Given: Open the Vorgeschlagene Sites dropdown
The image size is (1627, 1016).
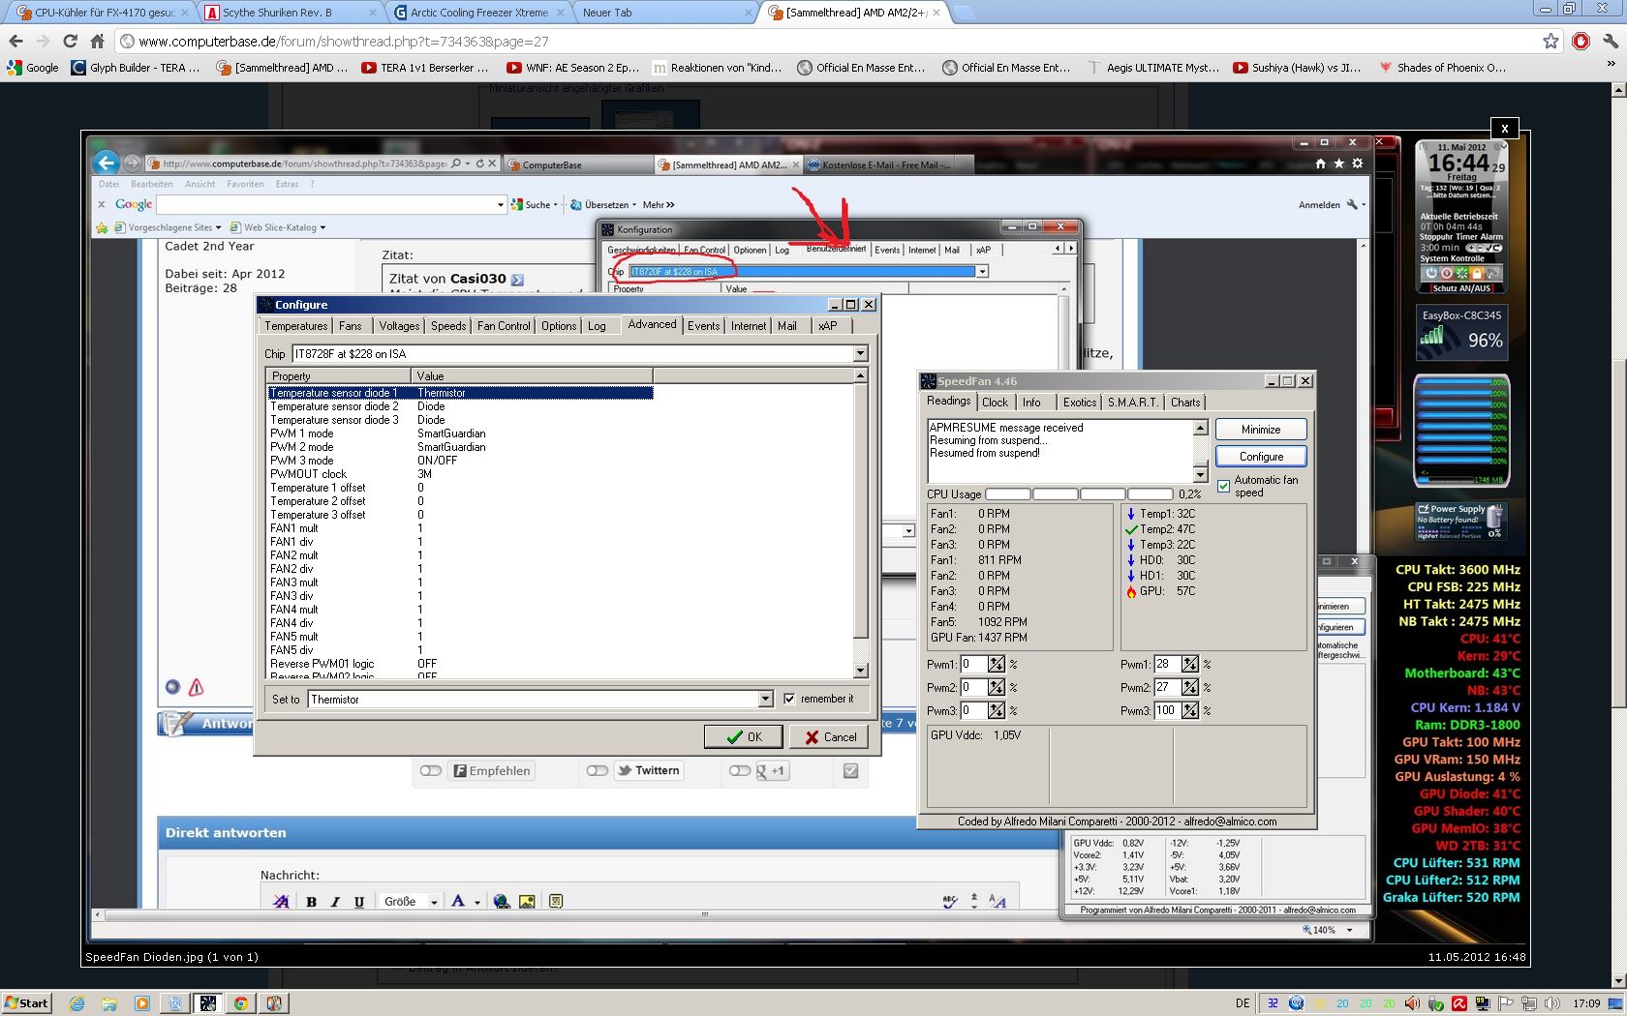Looking at the screenshot, I should click(x=219, y=227).
